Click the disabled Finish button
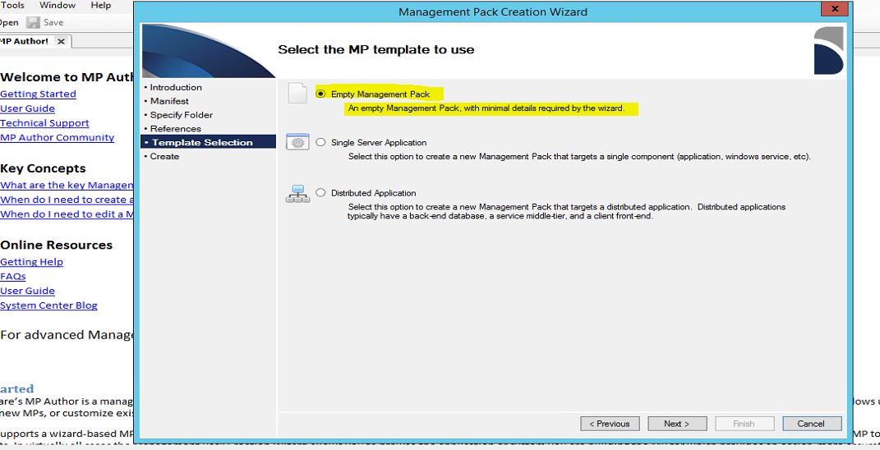880x450 pixels. pyautogui.click(x=744, y=424)
